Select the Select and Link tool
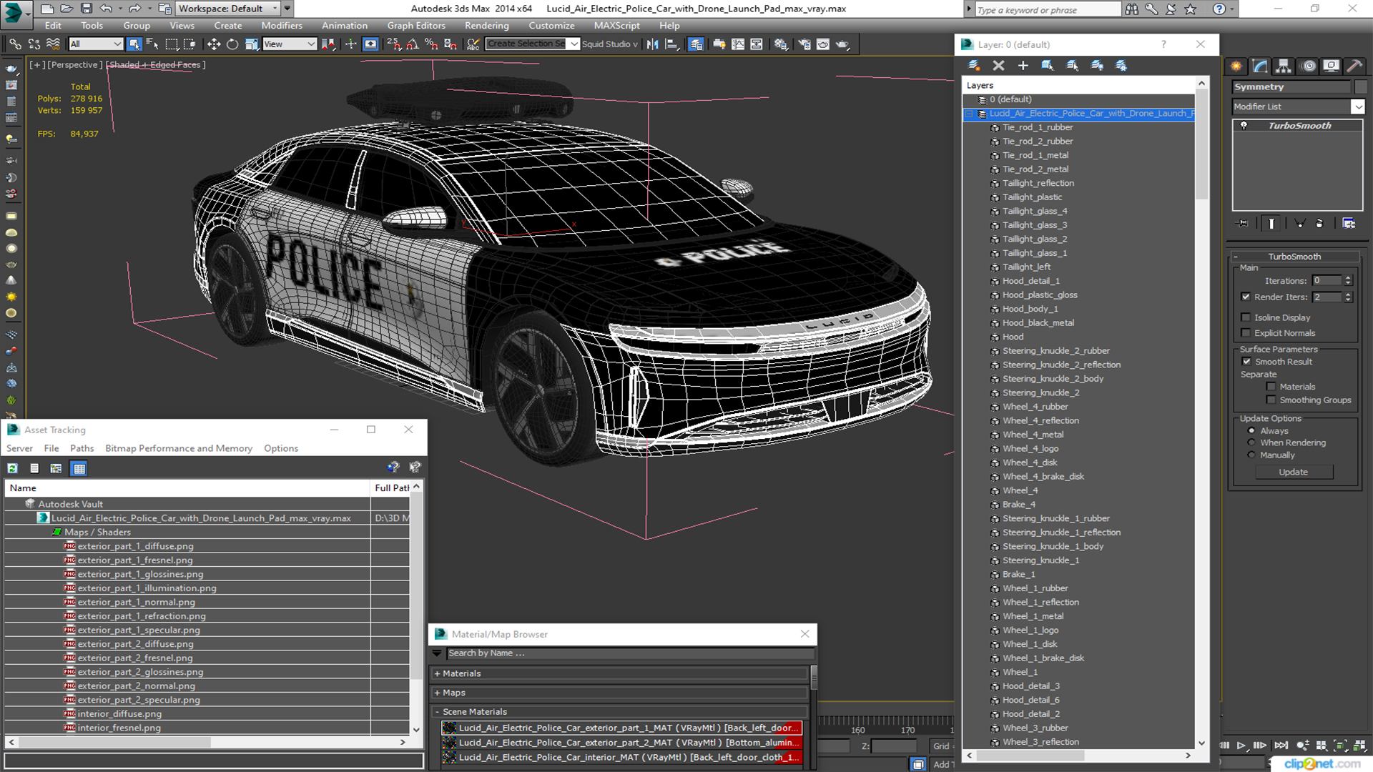 [x=15, y=44]
